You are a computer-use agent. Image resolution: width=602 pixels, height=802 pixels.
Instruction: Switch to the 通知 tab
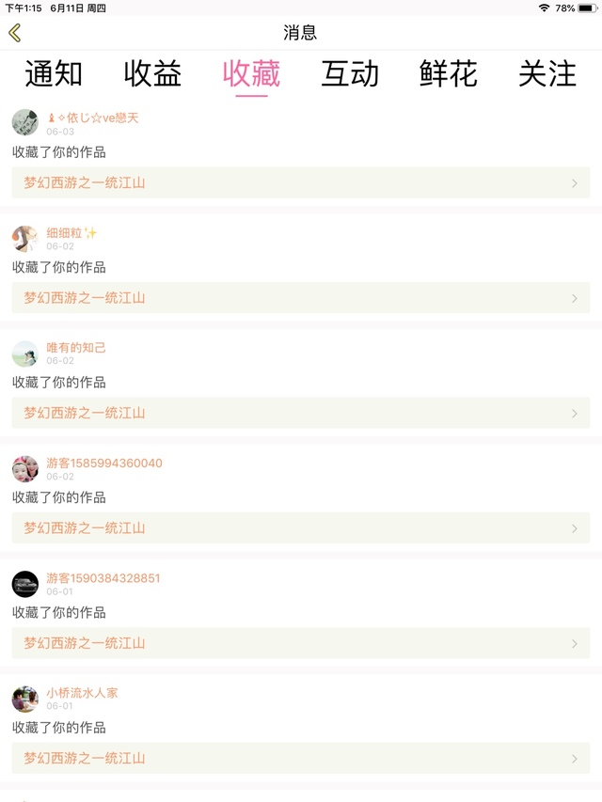[x=54, y=74]
